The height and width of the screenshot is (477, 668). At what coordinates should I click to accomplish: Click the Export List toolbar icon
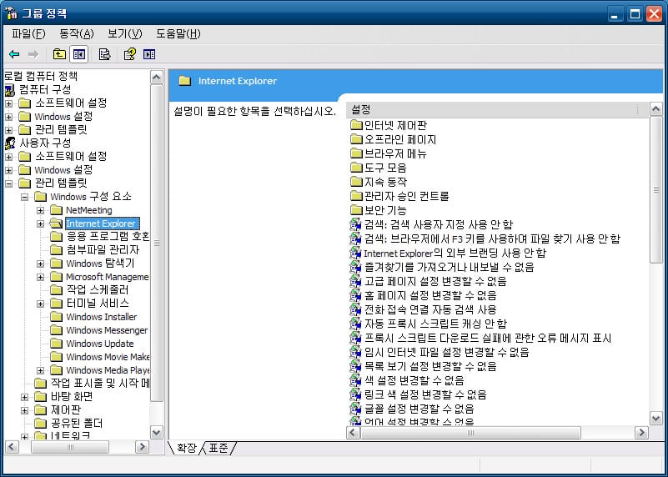(x=104, y=55)
